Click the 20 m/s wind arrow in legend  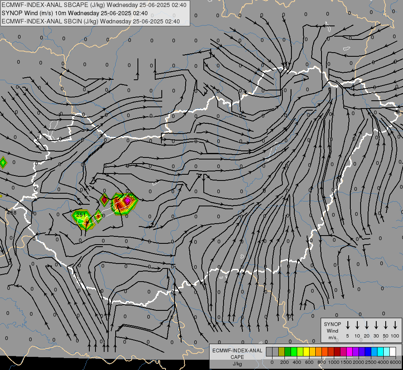367,325
